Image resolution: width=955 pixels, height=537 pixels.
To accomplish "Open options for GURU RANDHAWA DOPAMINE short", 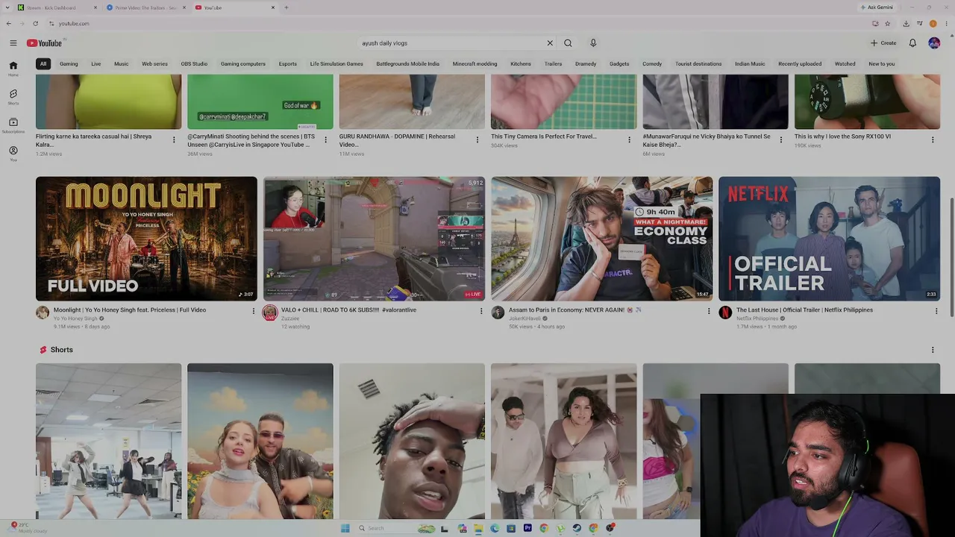I will tap(477, 139).
